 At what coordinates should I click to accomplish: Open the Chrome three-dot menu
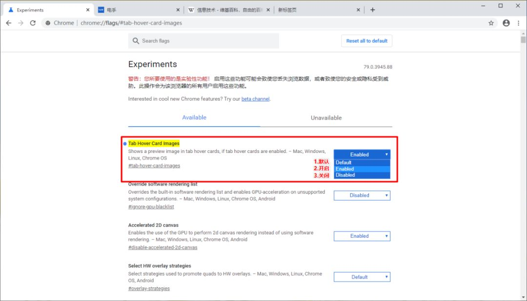519,23
